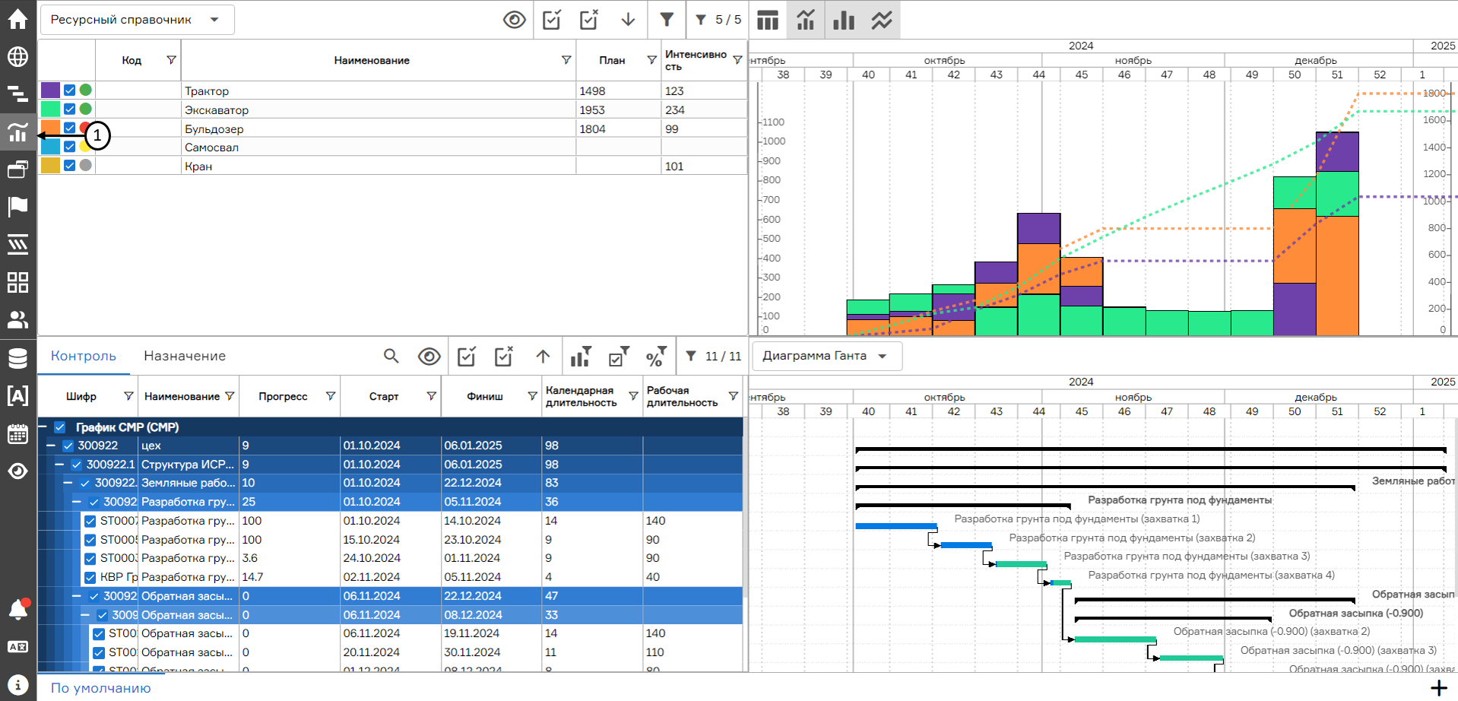
Task: Open filter for Прогресс column
Action: (331, 396)
